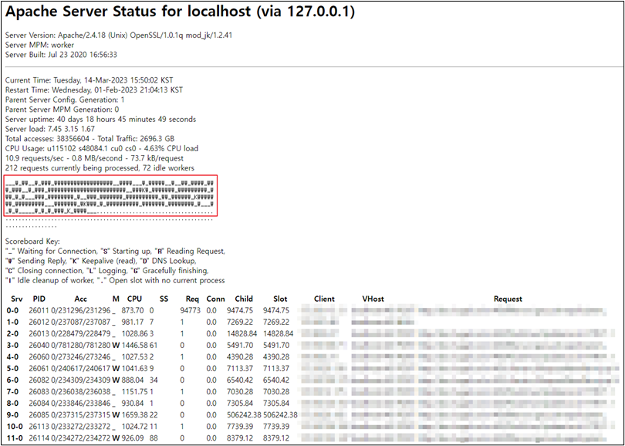The width and height of the screenshot is (625, 446).
Task: Click Child cell '5491.70' in row 3-0
Action: 238,345
